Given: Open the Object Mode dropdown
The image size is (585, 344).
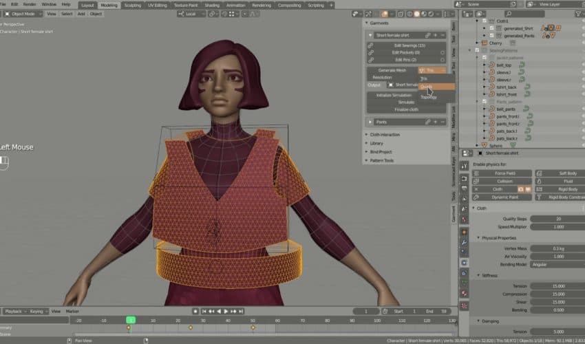Looking at the screenshot, I should (24, 14).
